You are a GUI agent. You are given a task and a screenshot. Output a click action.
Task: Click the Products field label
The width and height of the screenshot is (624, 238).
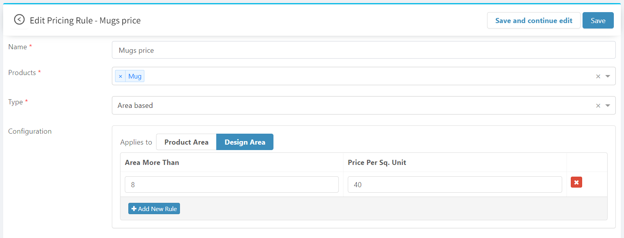coord(22,73)
